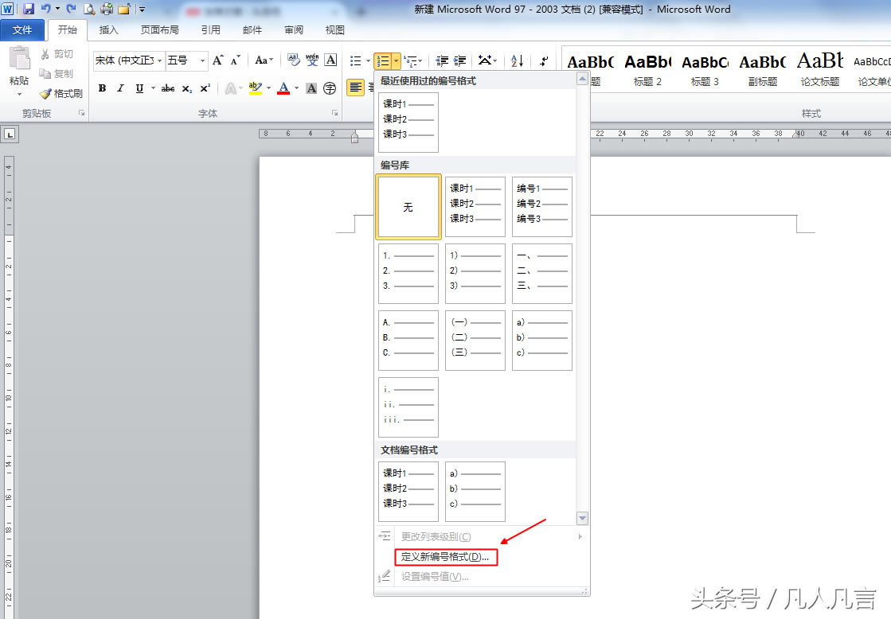Apply strikethrough to text
This screenshot has height=619, width=891.
(168, 88)
